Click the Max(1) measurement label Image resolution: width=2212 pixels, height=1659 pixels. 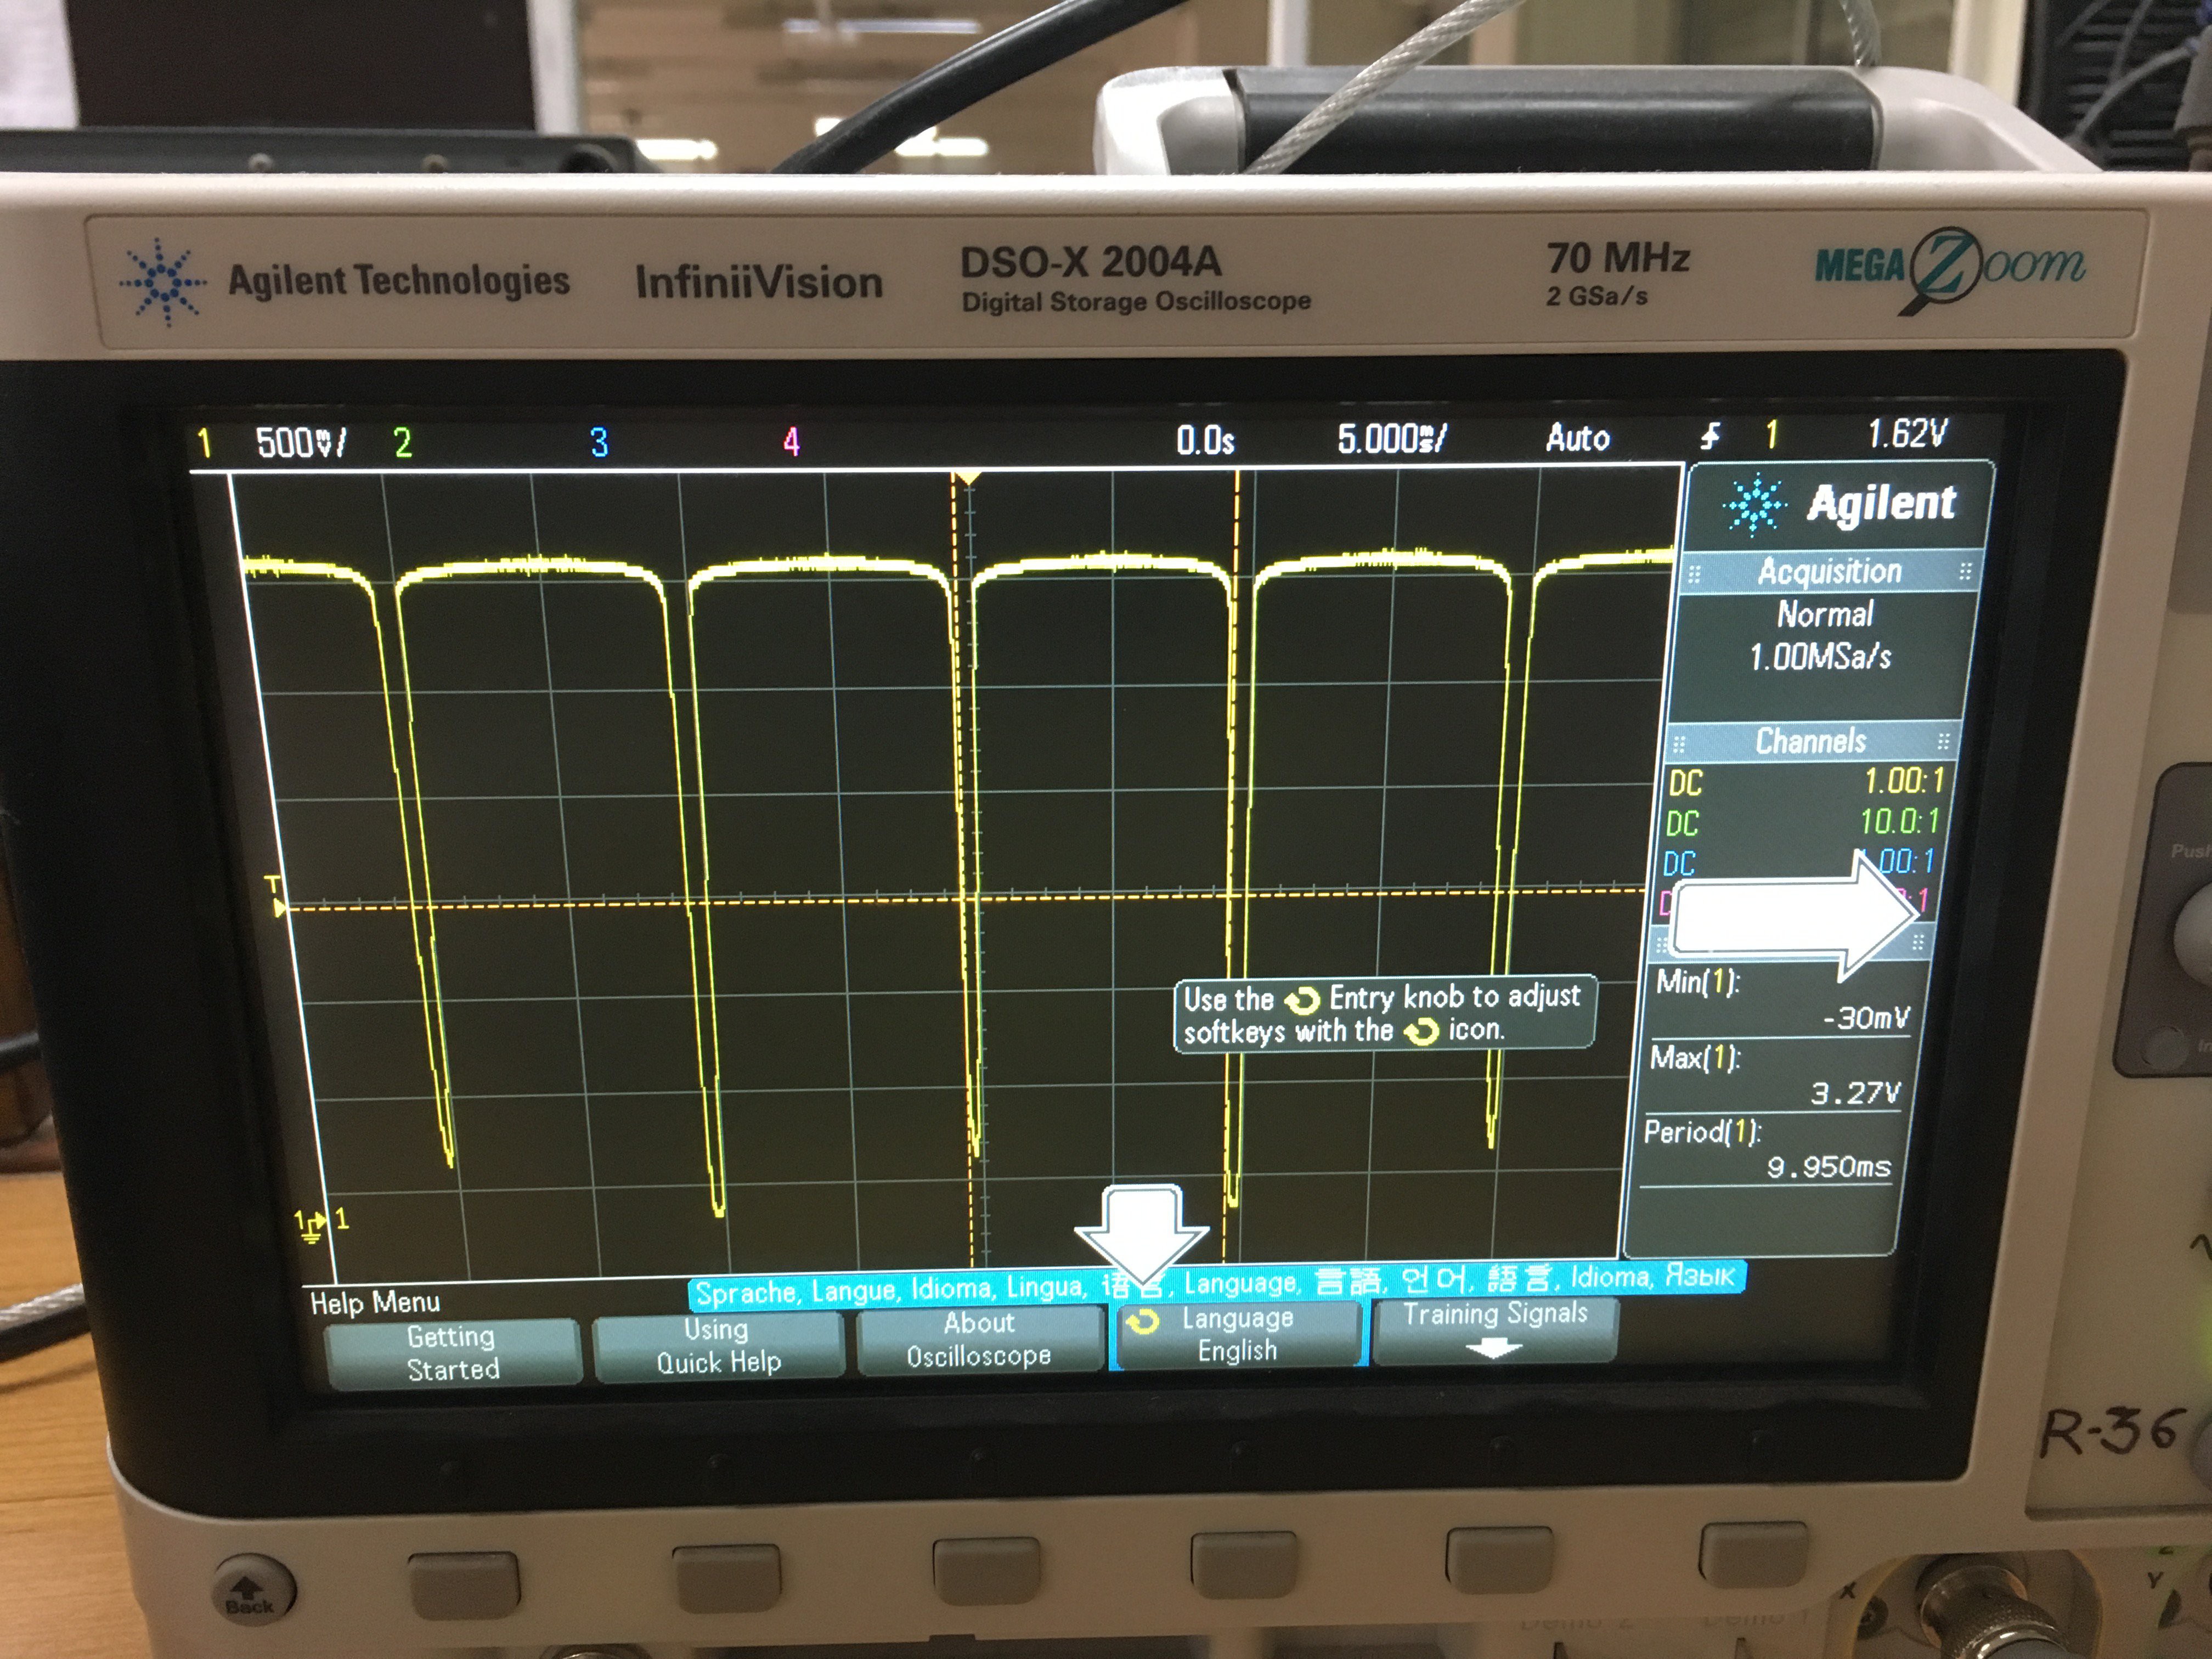[x=1695, y=1057]
